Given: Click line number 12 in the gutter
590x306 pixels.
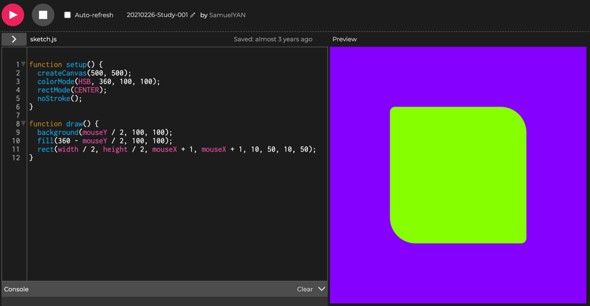Looking at the screenshot, I should [x=16, y=158].
